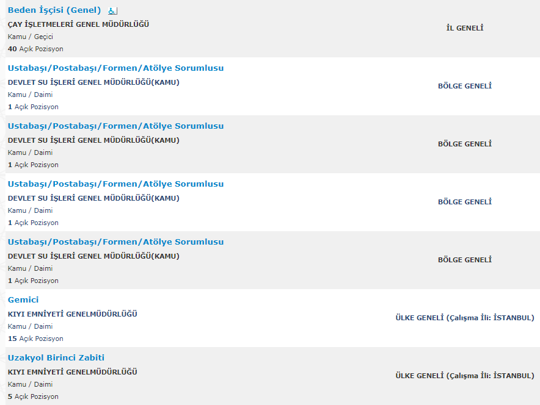Click ÜLKE GENELİ İSTANBUL label in Gemici row
540x405 pixels.
(465, 318)
